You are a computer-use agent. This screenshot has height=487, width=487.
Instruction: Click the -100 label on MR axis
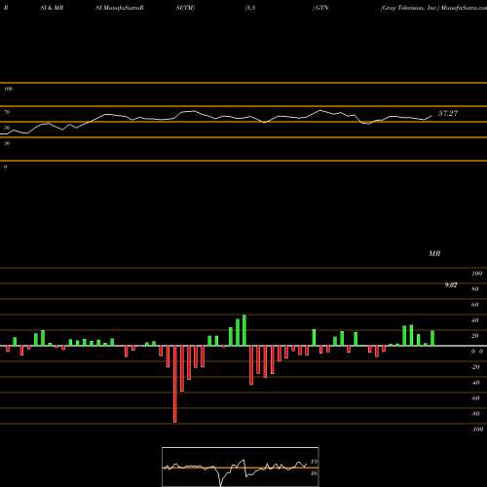477,430
